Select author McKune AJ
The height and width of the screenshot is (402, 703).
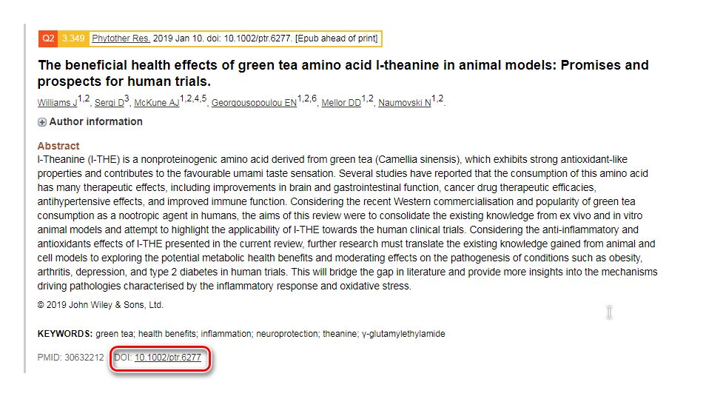(157, 103)
